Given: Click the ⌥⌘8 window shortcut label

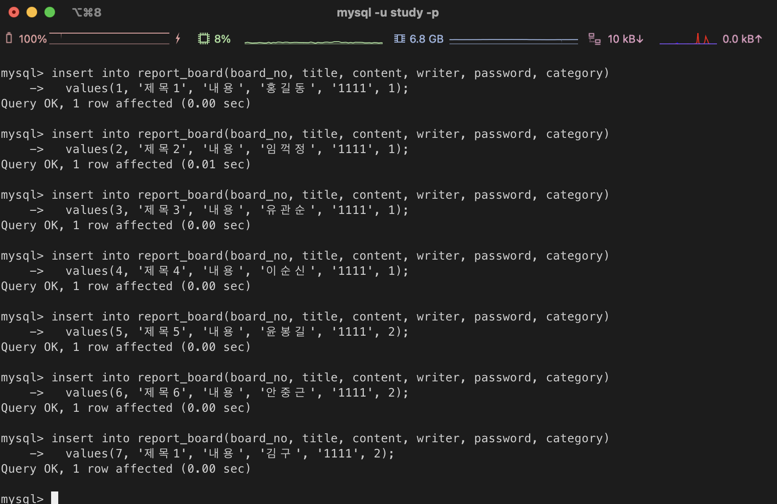Looking at the screenshot, I should point(87,13).
